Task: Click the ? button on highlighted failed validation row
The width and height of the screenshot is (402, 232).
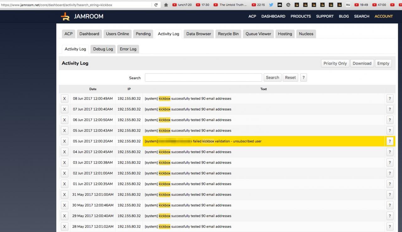Action: pyautogui.click(x=389, y=141)
